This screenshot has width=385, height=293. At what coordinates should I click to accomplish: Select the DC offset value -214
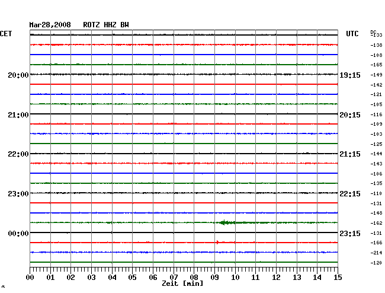tap(376, 253)
